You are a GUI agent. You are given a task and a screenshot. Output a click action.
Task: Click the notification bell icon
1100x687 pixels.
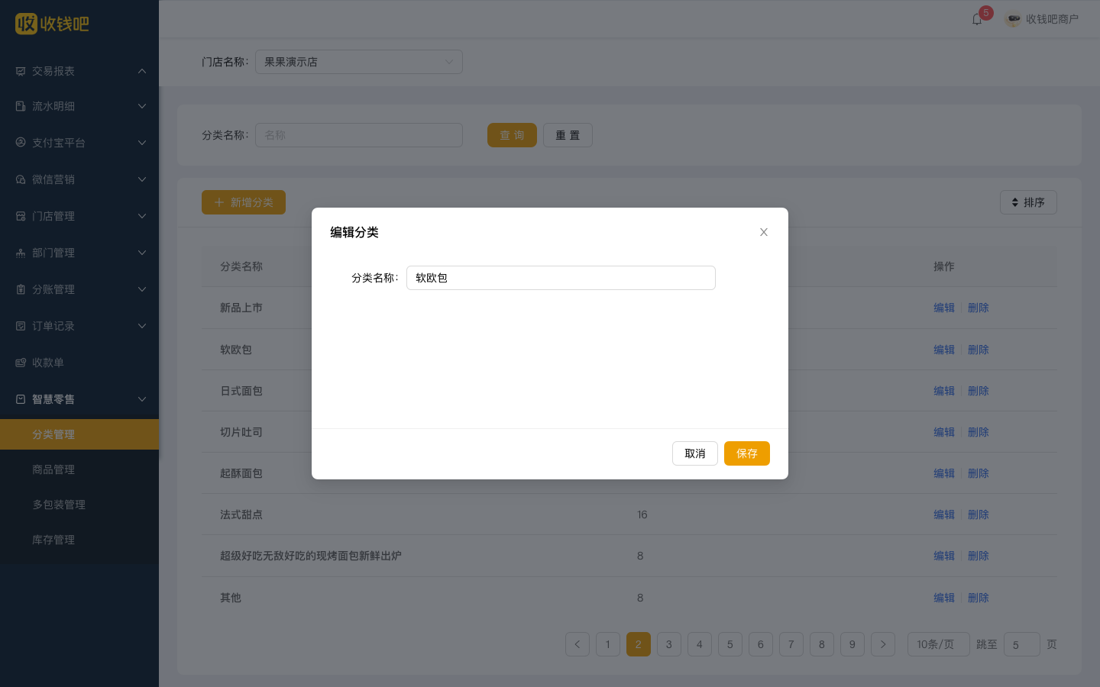click(977, 19)
